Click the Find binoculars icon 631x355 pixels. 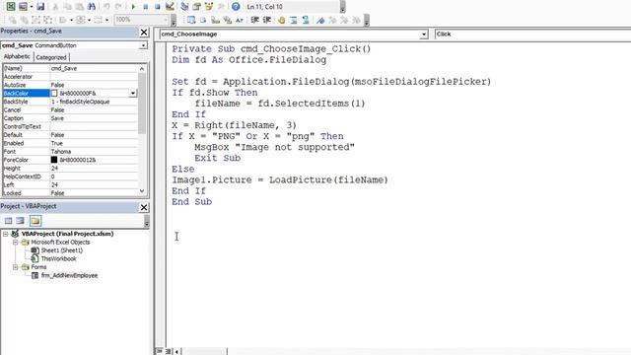tap(92, 7)
